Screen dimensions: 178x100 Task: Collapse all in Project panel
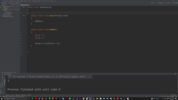(x=15, y=5)
